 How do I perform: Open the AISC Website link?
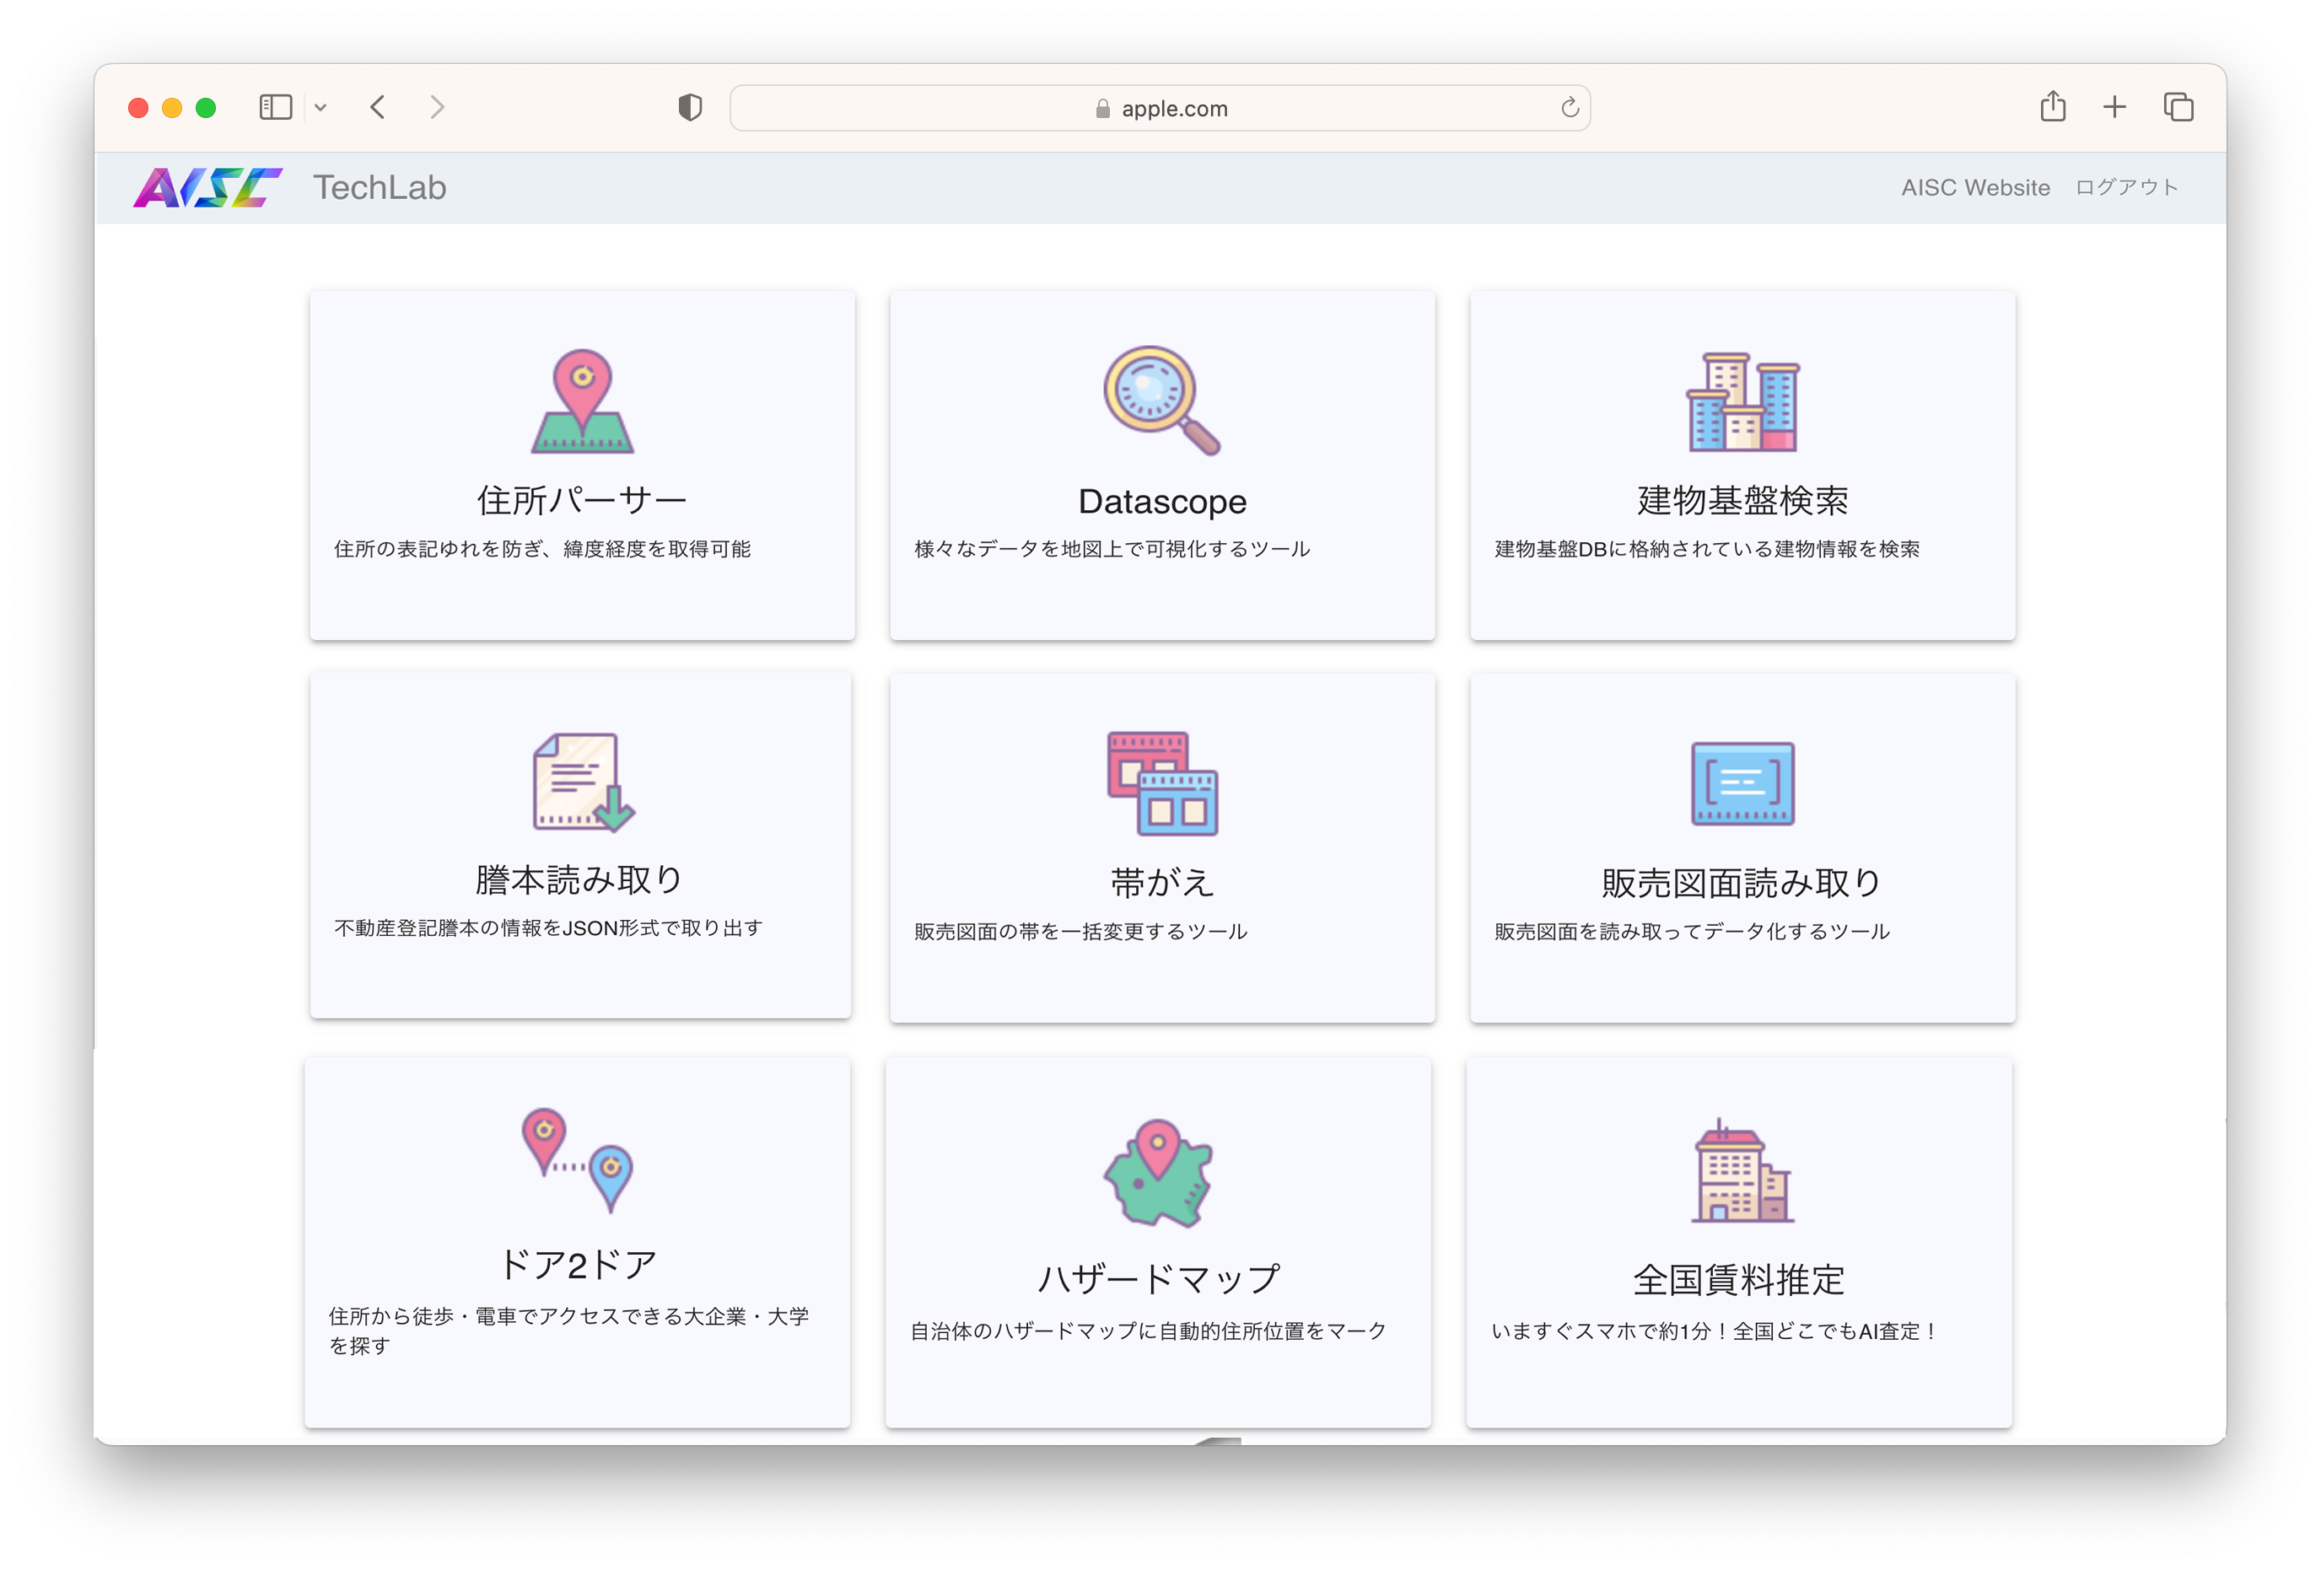click(1975, 186)
